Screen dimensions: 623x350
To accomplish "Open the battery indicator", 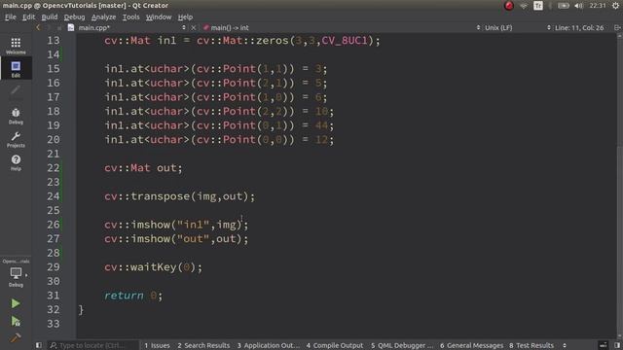I will pyautogui.click(x=563, y=6).
